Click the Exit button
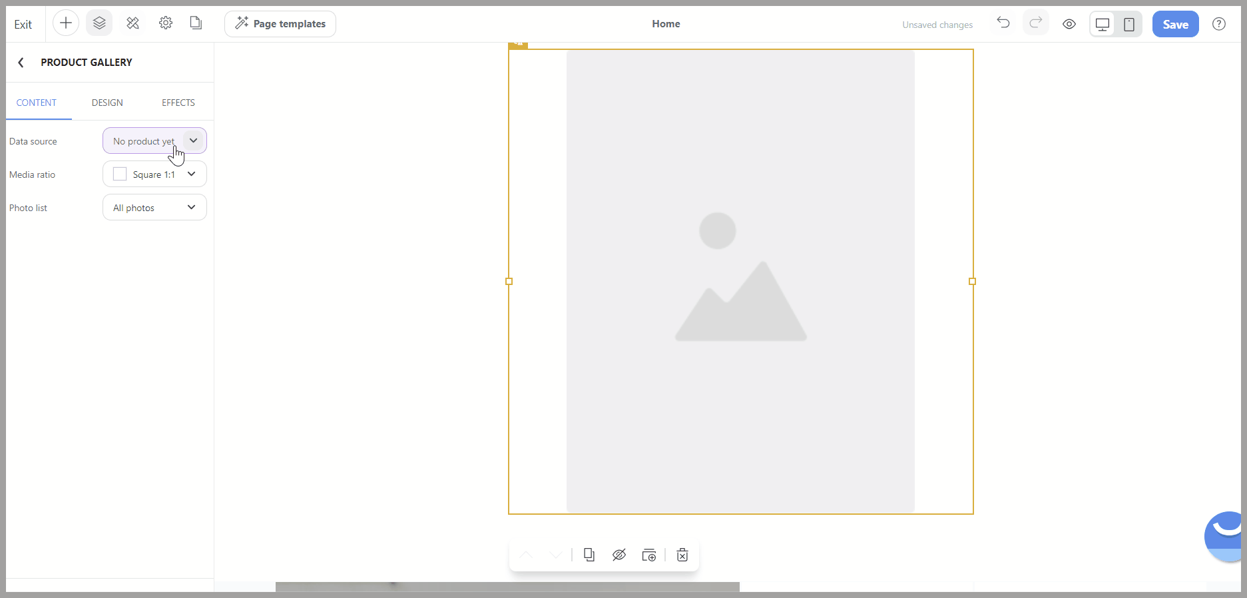Viewport: 1247px width, 598px height. coord(23,24)
